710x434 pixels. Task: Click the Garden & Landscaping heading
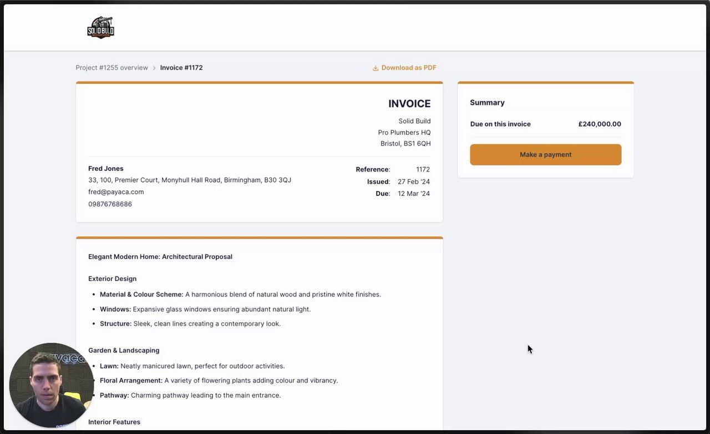click(x=124, y=350)
